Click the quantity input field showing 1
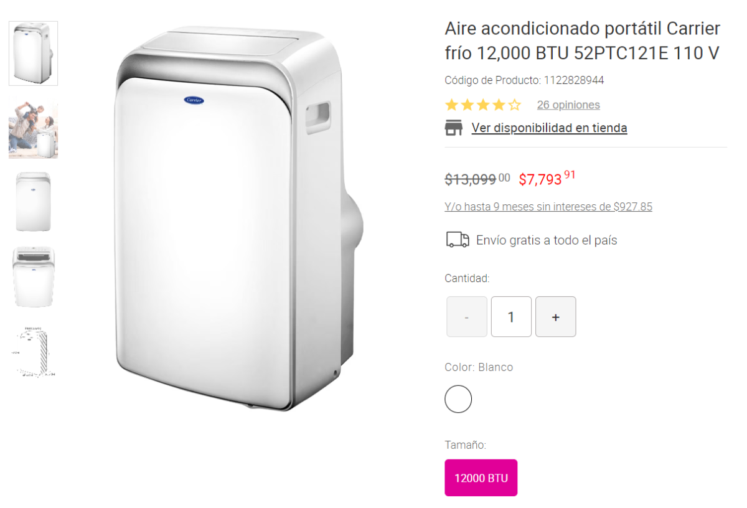Screen dimensions: 747x508 point(511,317)
